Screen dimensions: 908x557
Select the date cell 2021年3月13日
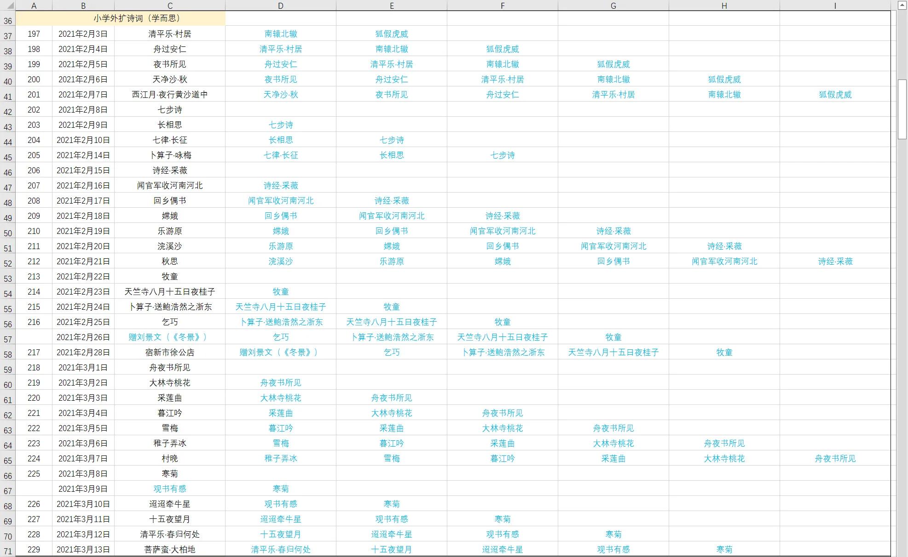(83, 549)
